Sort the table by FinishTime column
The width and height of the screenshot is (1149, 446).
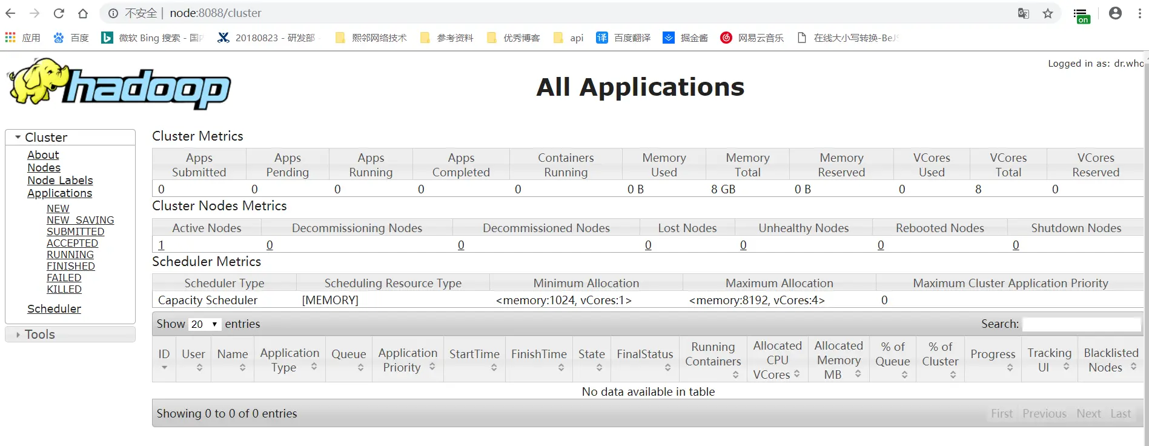pos(539,360)
